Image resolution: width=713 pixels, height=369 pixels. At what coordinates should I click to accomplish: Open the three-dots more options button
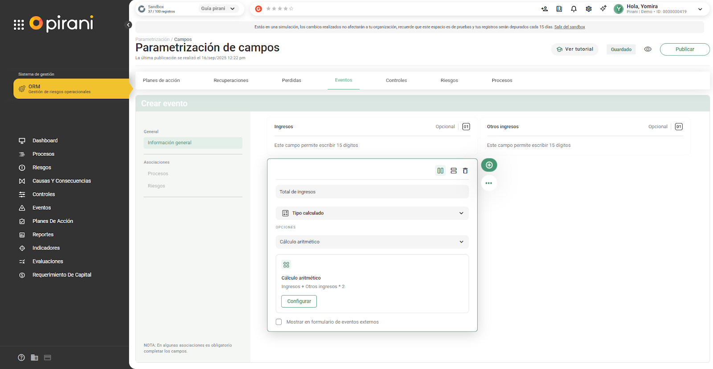[489, 183]
